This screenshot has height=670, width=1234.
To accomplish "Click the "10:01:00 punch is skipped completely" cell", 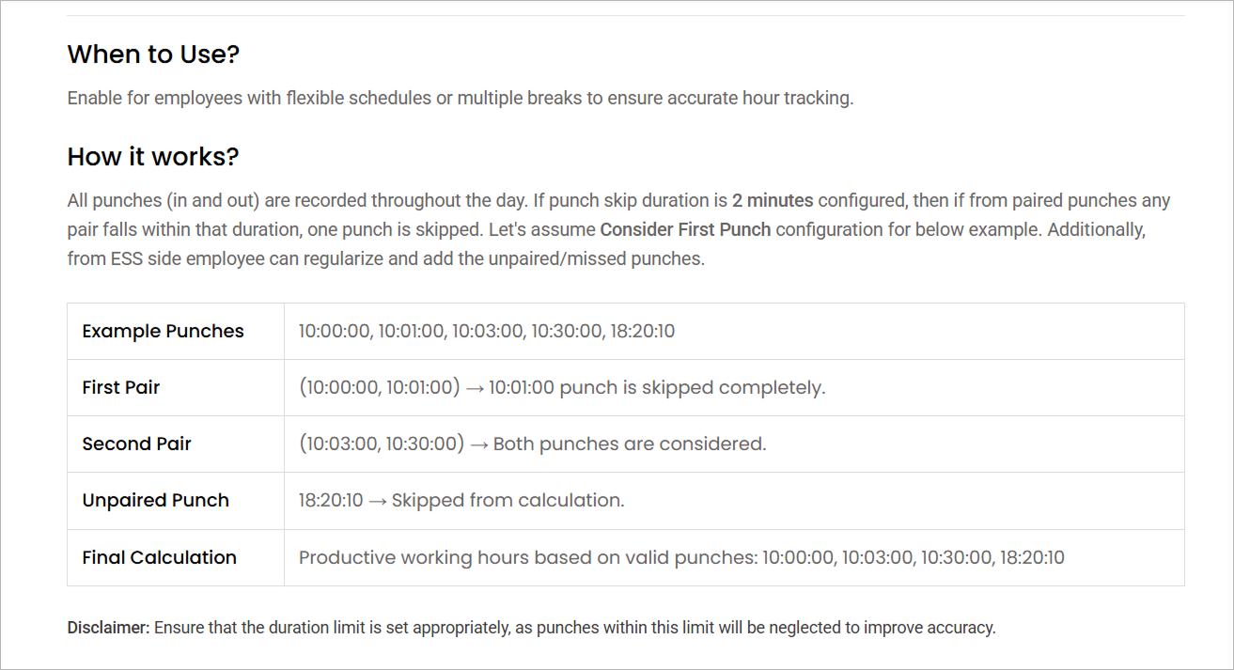I will pyautogui.click(x=562, y=387).
